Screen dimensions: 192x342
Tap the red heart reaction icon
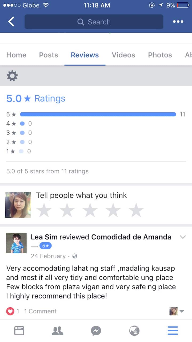pyautogui.click(x=10, y=311)
